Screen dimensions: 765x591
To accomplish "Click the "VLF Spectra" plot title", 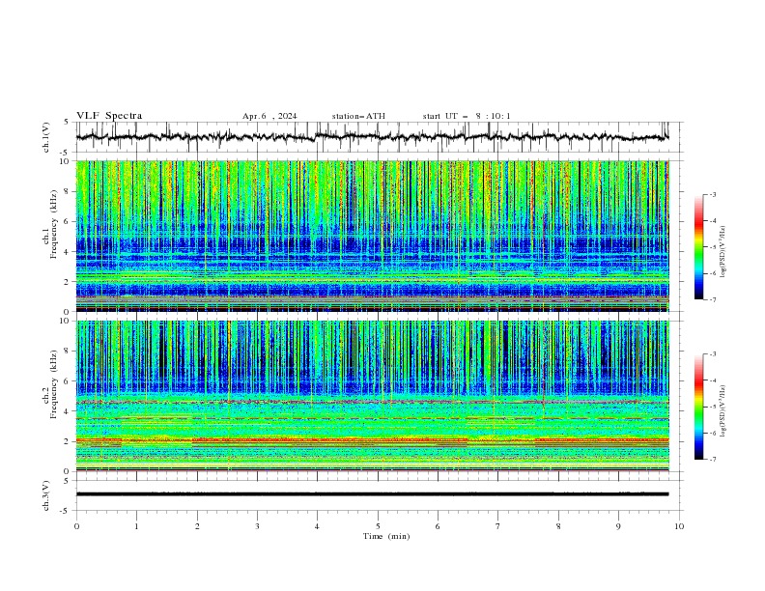I will [109, 116].
